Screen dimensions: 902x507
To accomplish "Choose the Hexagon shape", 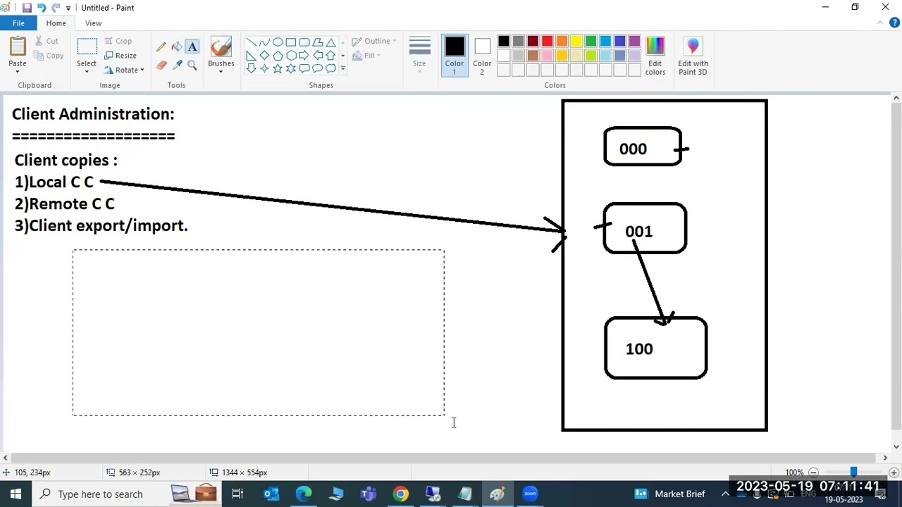I will coord(290,56).
